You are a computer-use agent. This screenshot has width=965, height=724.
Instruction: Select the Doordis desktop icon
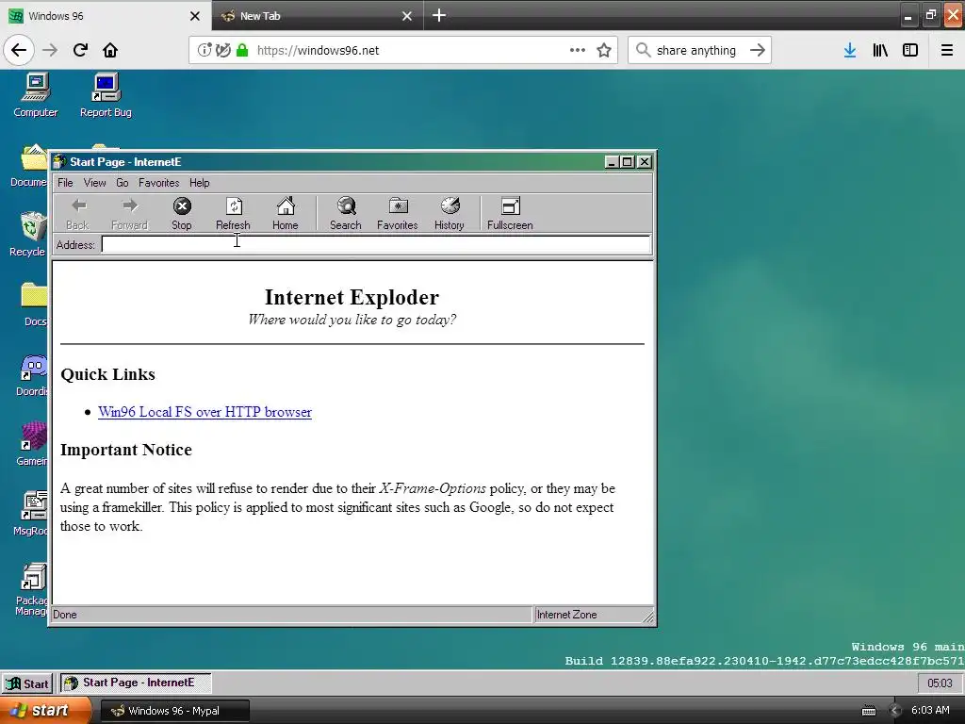[32, 374]
